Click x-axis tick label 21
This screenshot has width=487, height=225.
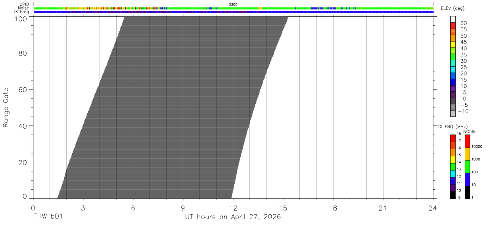click(x=383, y=208)
